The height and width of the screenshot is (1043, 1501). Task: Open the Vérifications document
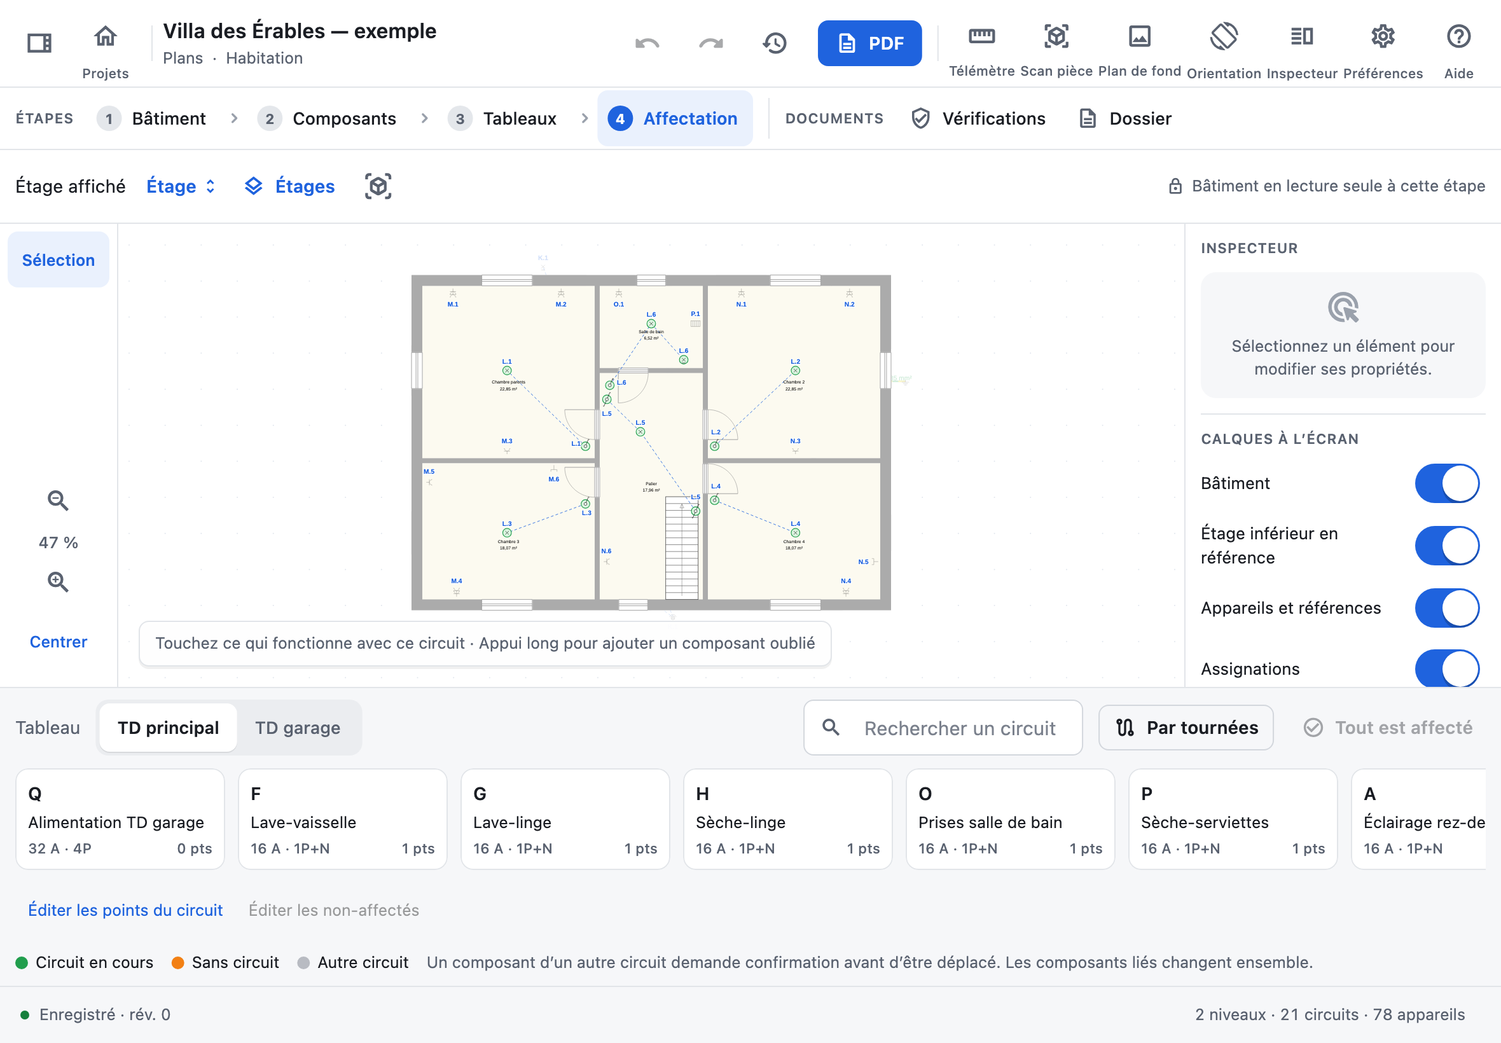[x=978, y=119]
